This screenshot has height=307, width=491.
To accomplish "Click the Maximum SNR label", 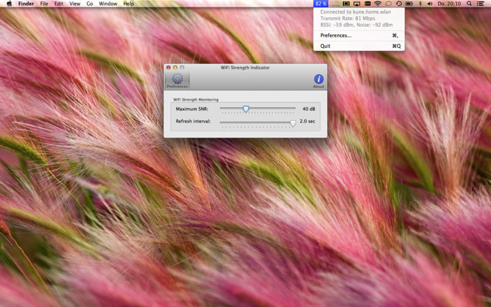I will tap(192, 109).
